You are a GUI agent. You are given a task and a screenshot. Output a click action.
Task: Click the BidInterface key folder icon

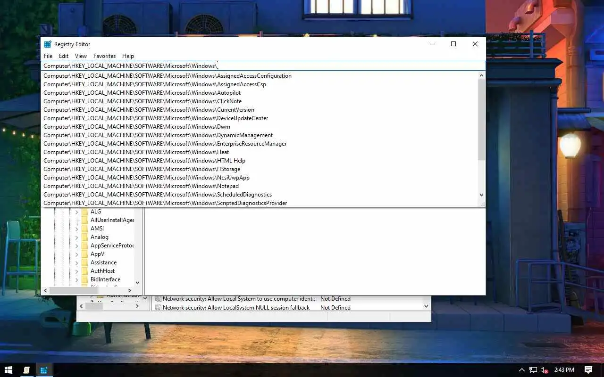pyautogui.click(x=85, y=279)
